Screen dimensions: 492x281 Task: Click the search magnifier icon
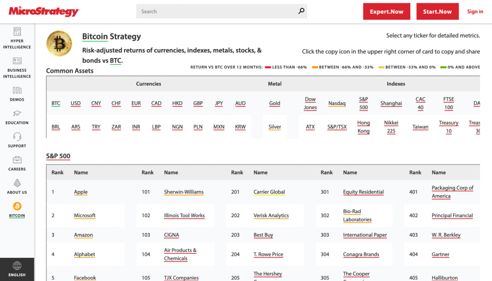301,11
